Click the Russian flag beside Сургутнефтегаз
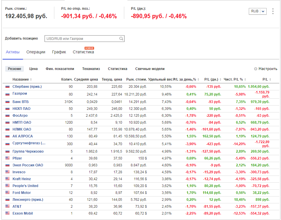The width and height of the screenshot is (281, 220). click(7, 144)
